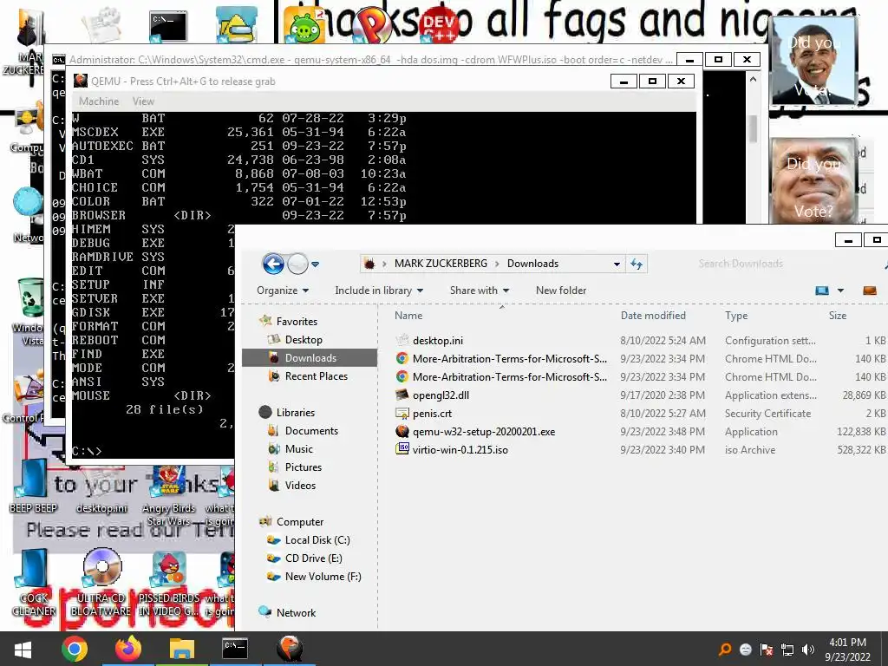Open Angry Birds Star Wars desktop icon
The height and width of the screenshot is (666, 888).
tap(169, 496)
